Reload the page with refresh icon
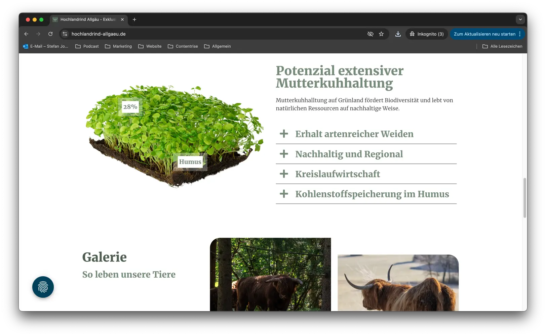The height and width of the screenshot is (336, 546). 50,34
